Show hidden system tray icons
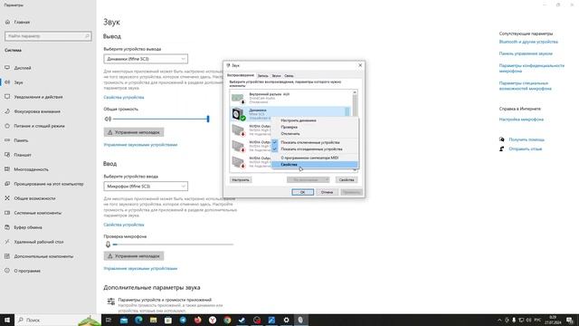The height and width of the screenshot is (326, 579). [x=499, y=320]
